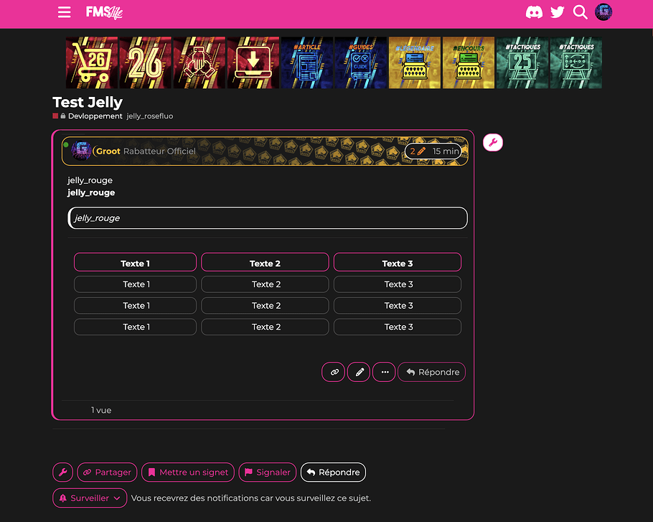Open the Twitter link icon
The image size is (653, 522).
pyautogui.click(x=557, y=12)
